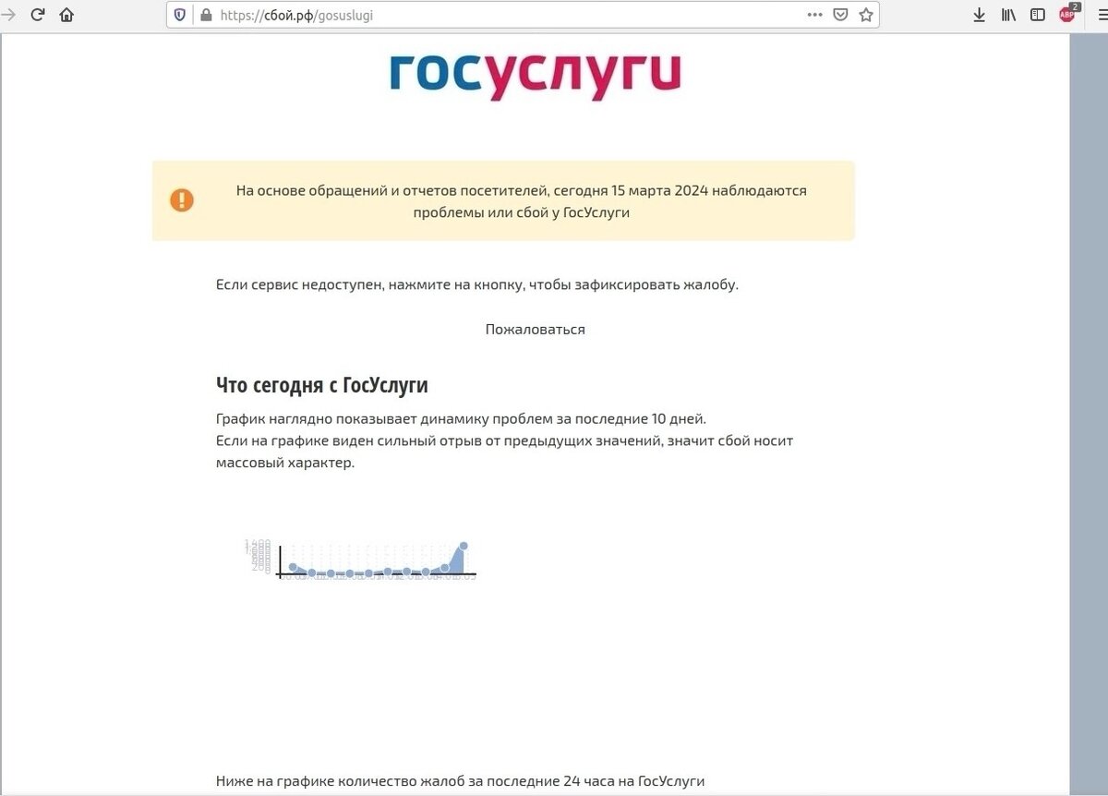The height and width of the screenshot is (796, 1108).
Task: Click orange warning exclamation icon
Action: [182, 200]
